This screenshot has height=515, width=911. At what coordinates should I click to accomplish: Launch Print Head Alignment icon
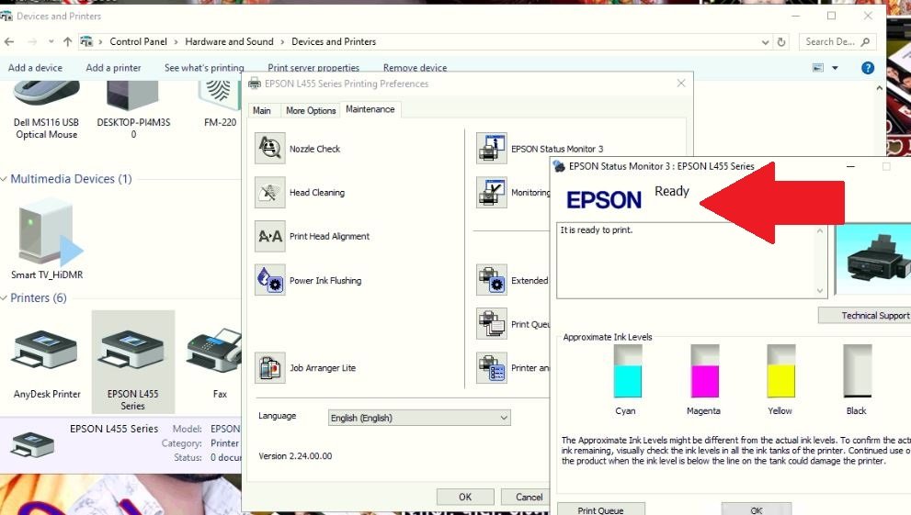[x=269, y=236]
